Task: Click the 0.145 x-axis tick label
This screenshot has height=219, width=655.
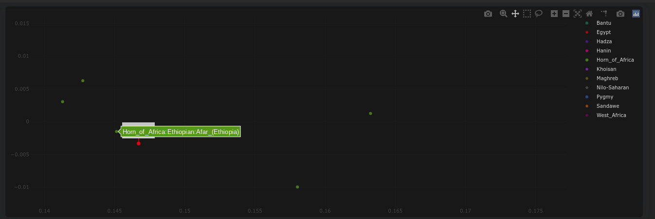Action: (114, 211)
